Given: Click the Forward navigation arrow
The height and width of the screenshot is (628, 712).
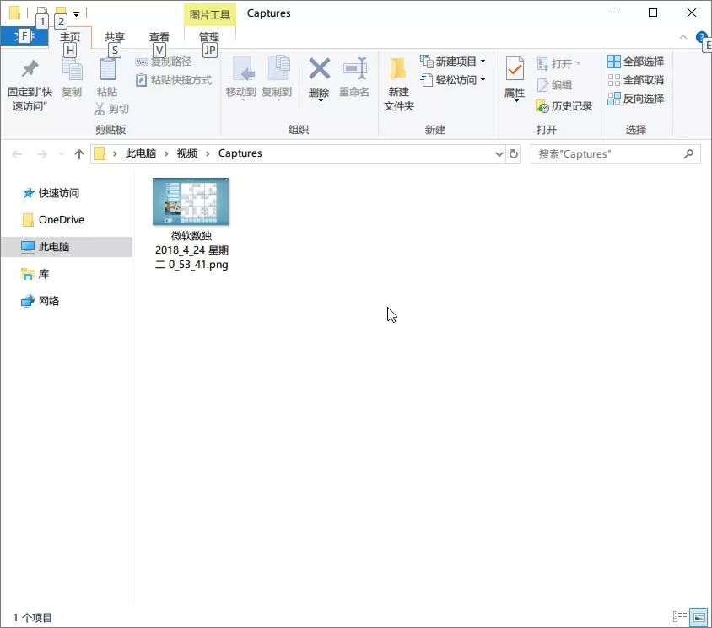Looking at the screenshot, I should [x=42, y=154].
